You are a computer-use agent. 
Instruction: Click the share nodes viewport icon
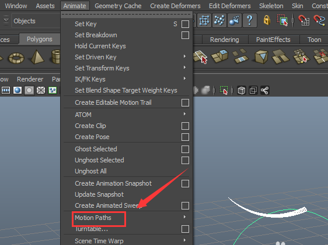point(264,90)
